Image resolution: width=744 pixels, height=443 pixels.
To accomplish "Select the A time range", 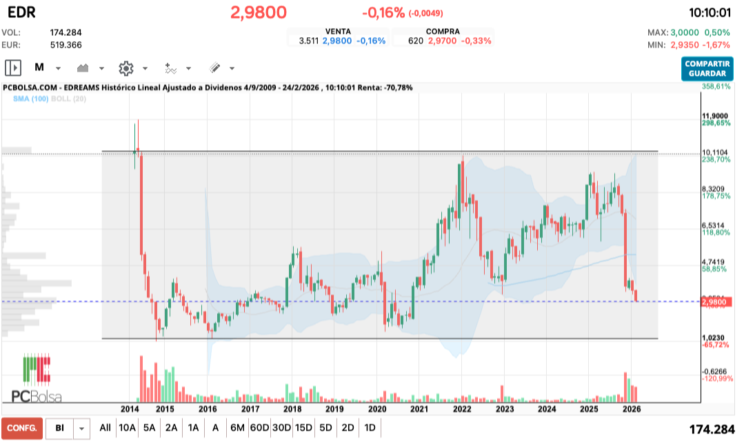I will click(215, 428).
